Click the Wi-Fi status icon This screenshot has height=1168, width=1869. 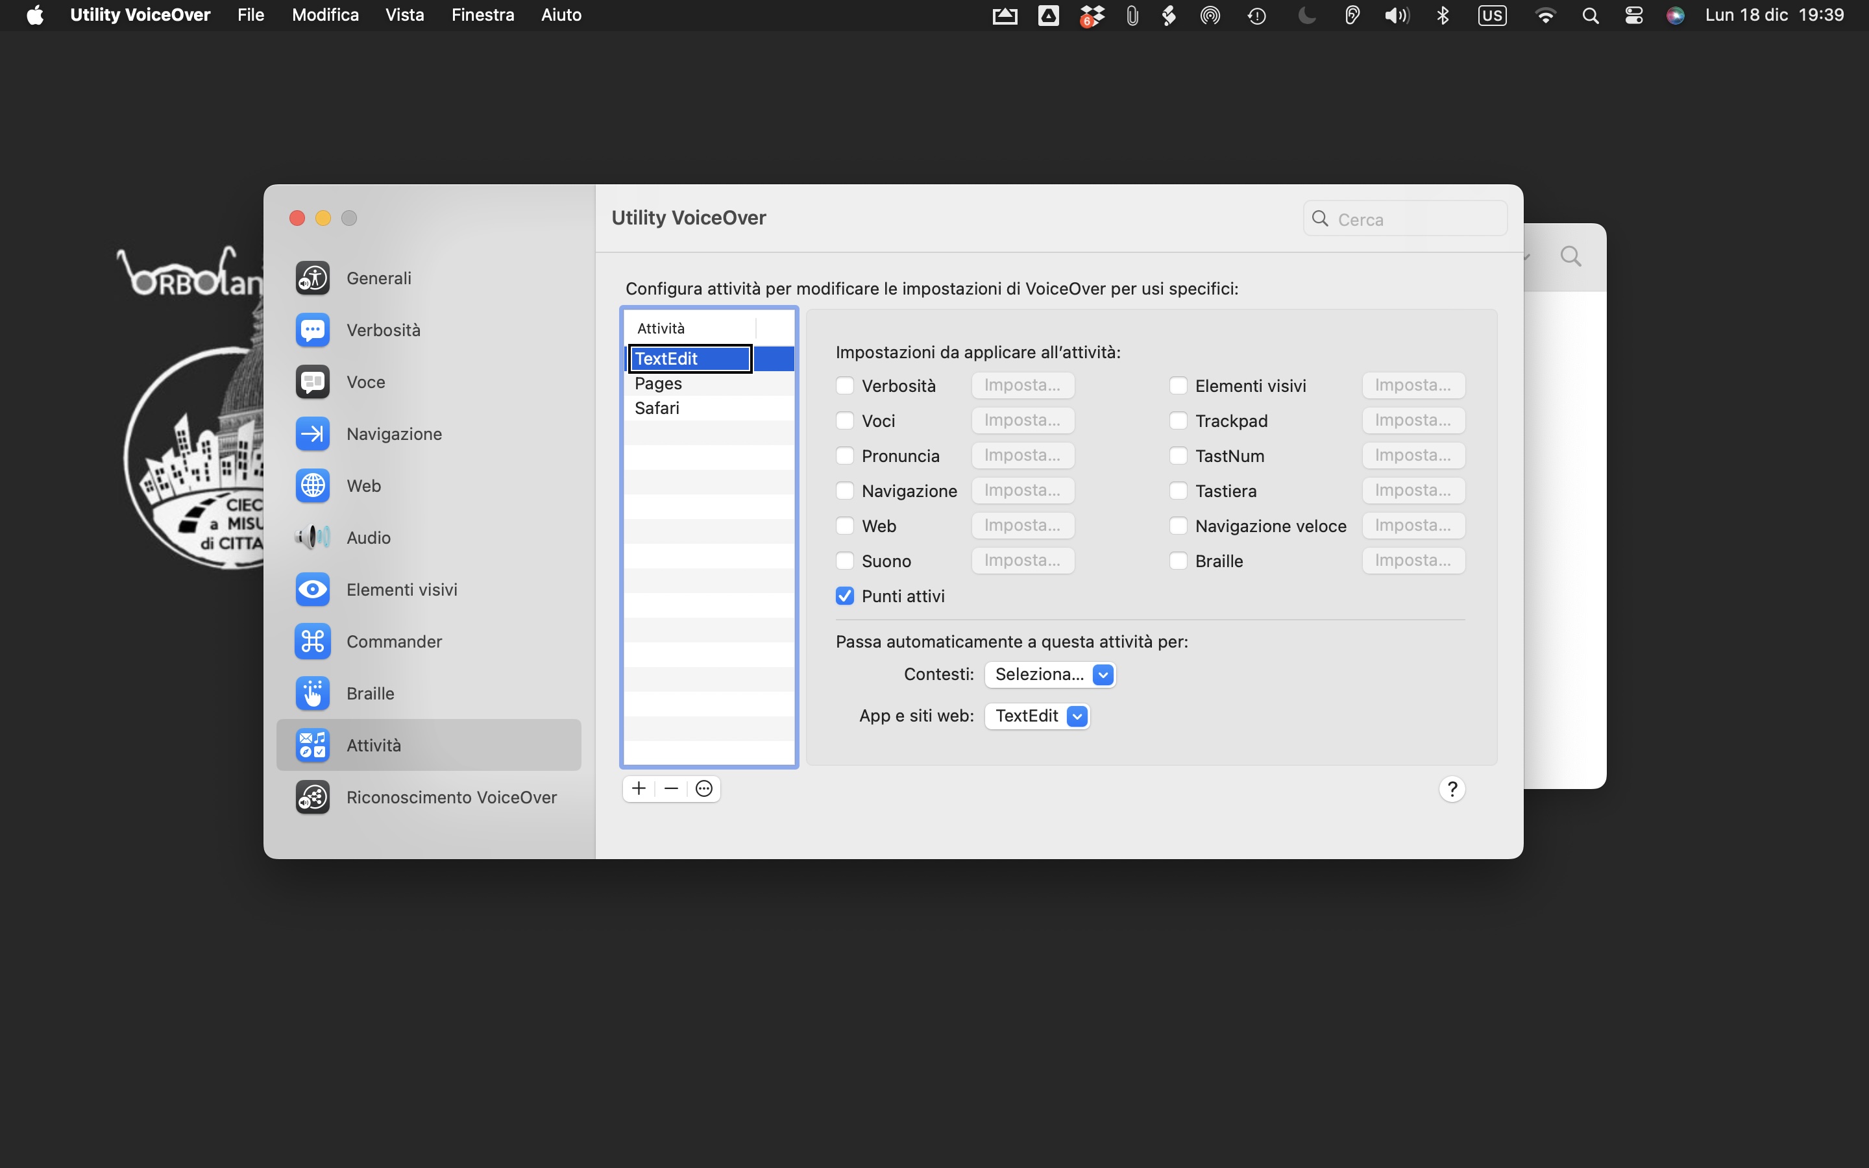click(1545, 16)
